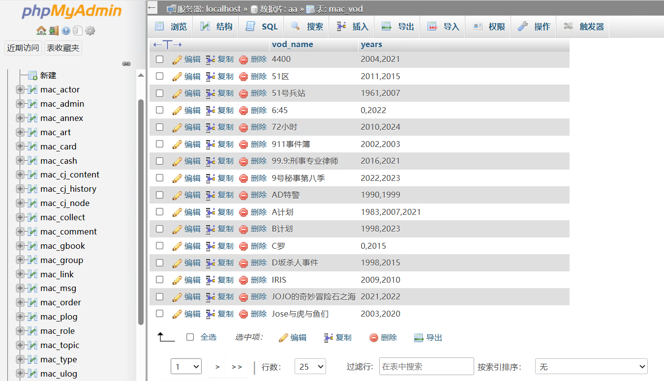This screenshot has width=664, height=381.
Task: Click the edit pencil for row AD特警
Action: click(x=177, y=195)
